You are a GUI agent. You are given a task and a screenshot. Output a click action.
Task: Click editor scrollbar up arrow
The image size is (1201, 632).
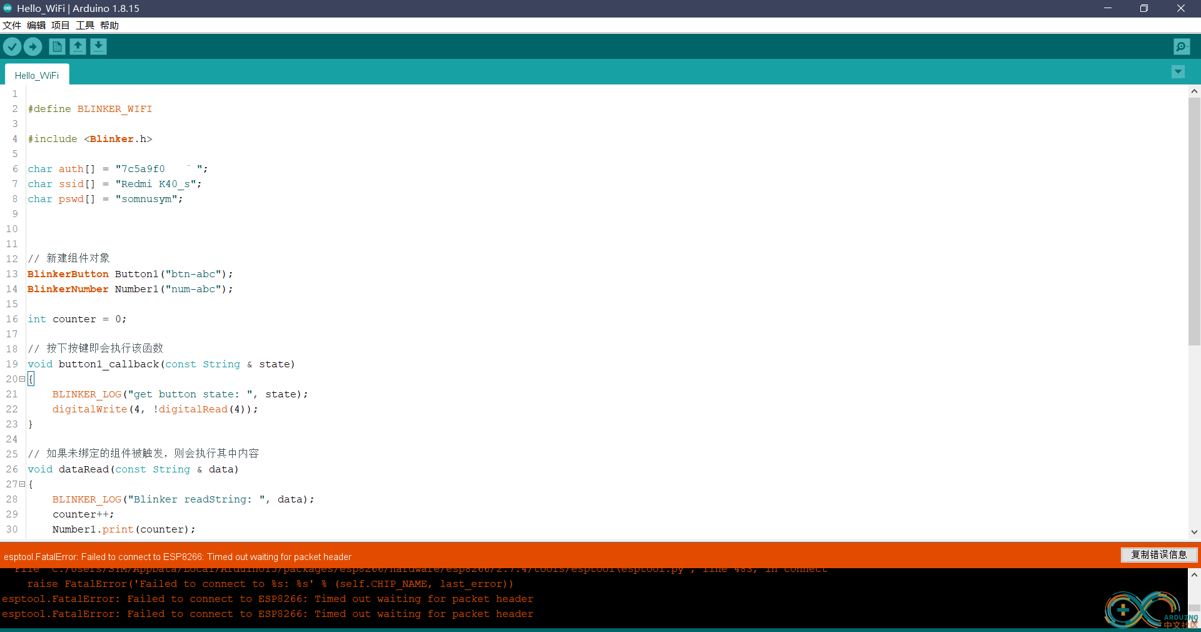(x=1194, y=91)
